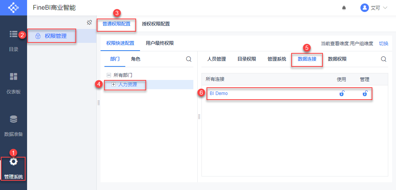Open the 管理系统 gear icon

tap(14, 161)
